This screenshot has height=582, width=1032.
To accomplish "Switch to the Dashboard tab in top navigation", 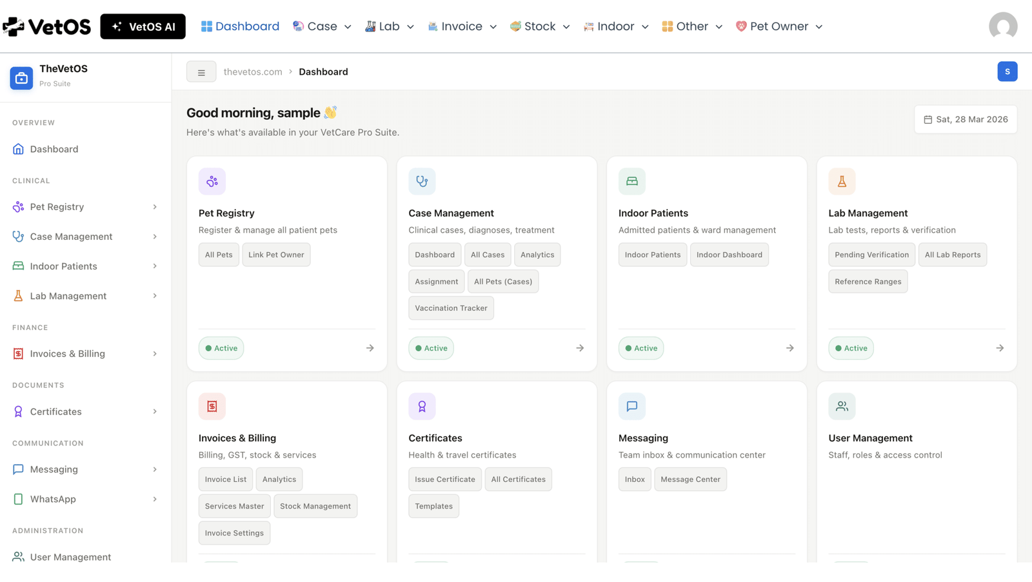I will click(239, 26).
